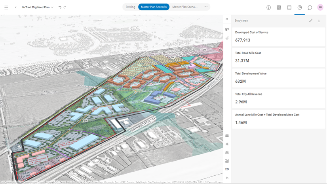Switch the map view to 2D

pyautogui.click(x=227, y=169)
